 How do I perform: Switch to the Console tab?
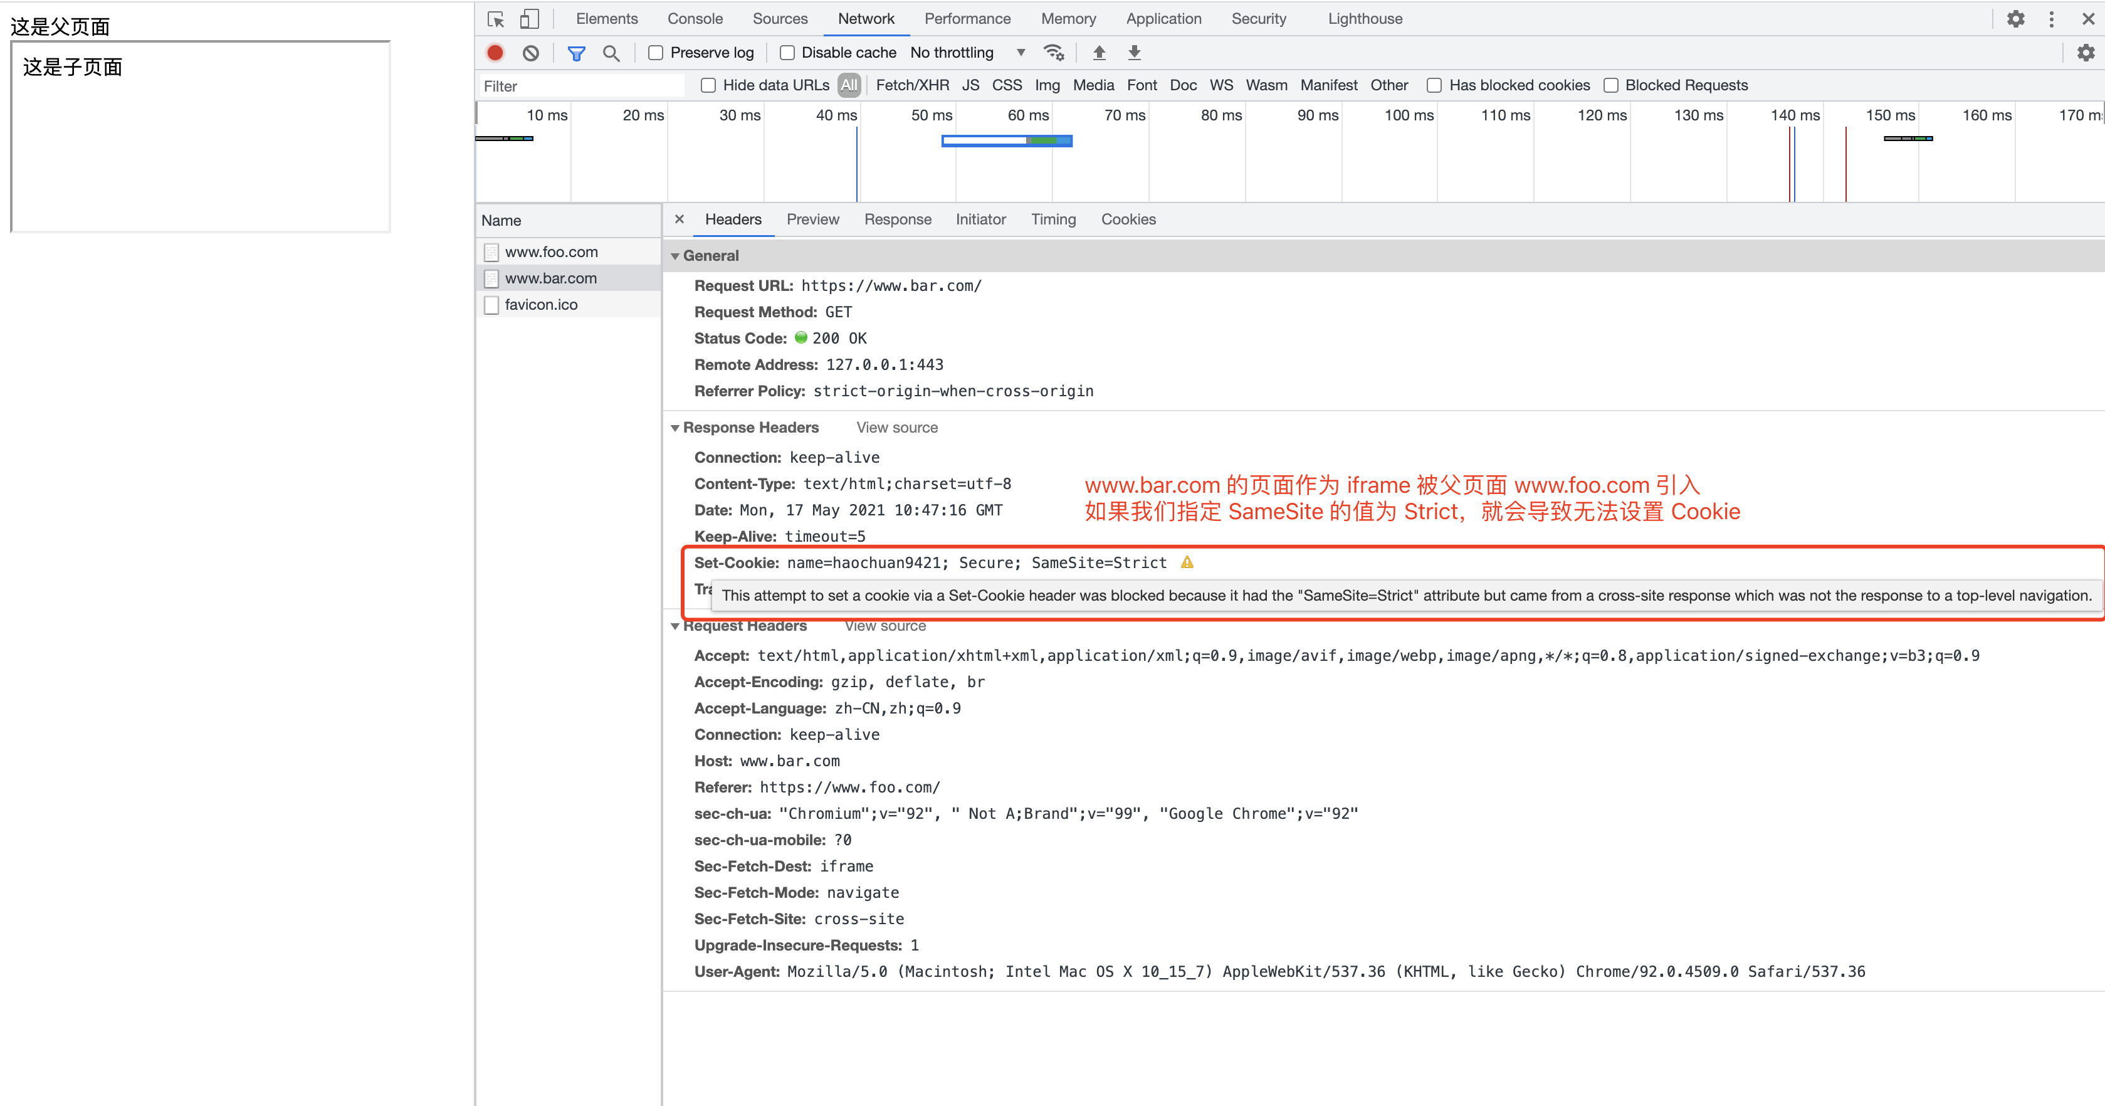(695, 19)
